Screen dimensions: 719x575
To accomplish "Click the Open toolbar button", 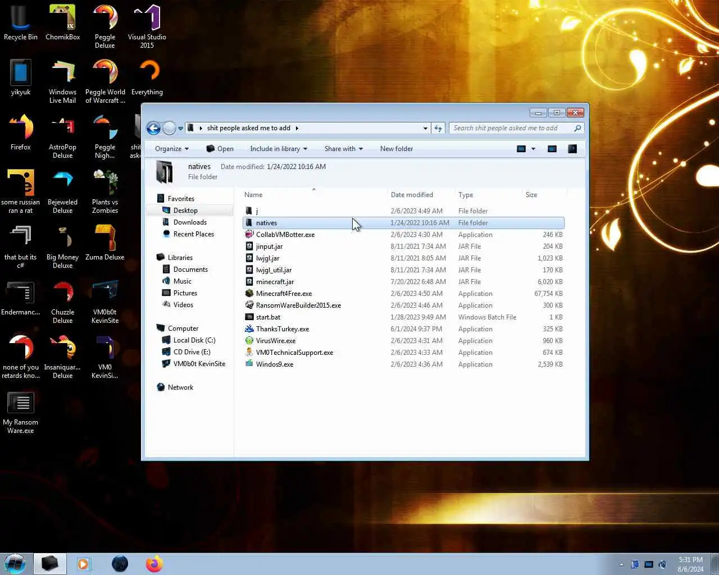I will [x=220, y=149].
